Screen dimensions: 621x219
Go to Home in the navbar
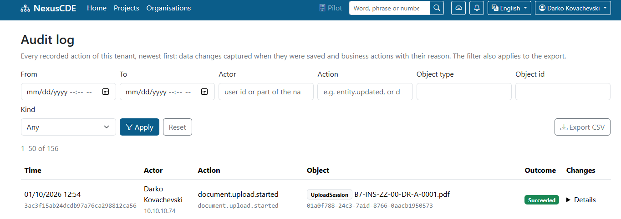point(97,8)
